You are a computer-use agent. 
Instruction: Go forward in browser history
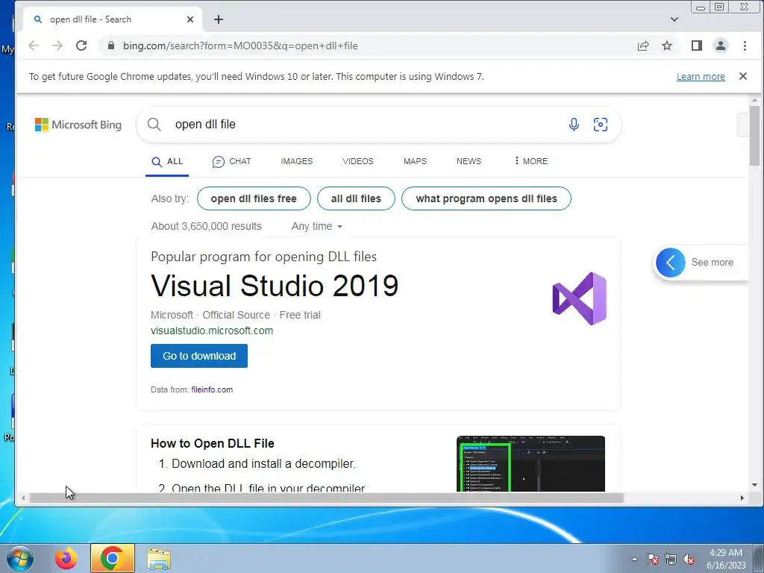pos(57,46)
